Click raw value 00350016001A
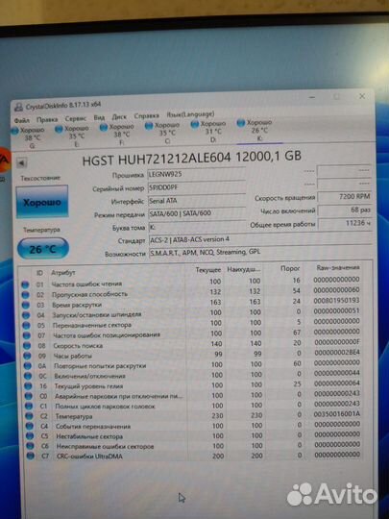 tap(337, 414)
